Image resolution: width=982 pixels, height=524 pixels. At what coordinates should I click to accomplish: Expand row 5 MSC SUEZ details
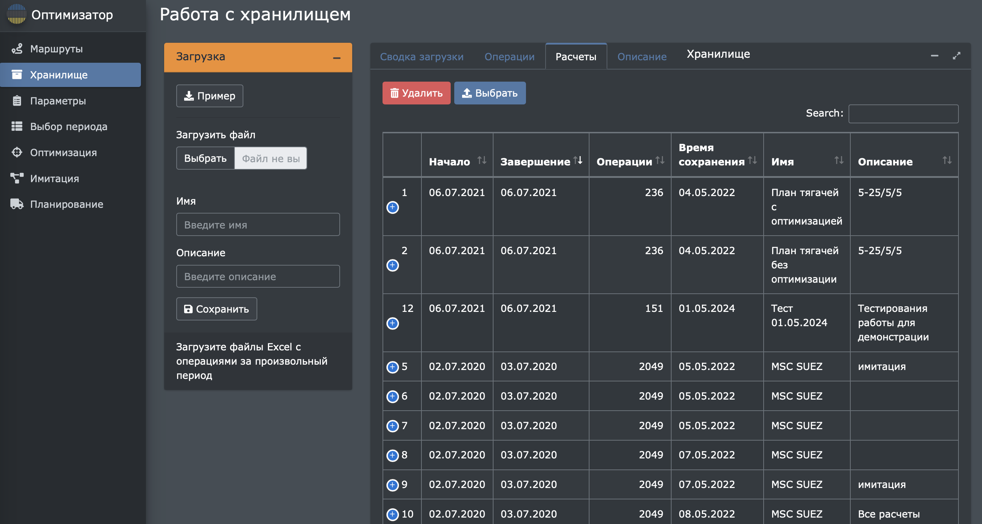click(392, 367)
